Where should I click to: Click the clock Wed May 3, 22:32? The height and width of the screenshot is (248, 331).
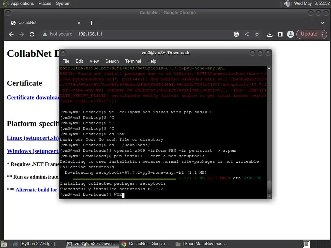[x=312, y=3]
